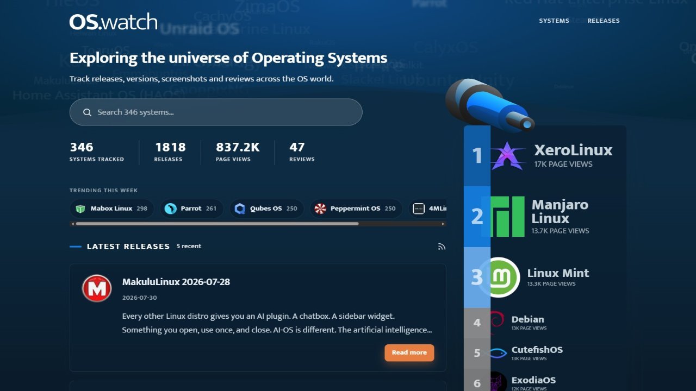Click the telescope illustration
The width and height of the screenshot is (696, 391).
pyautogui.click(x=489, y=104)
